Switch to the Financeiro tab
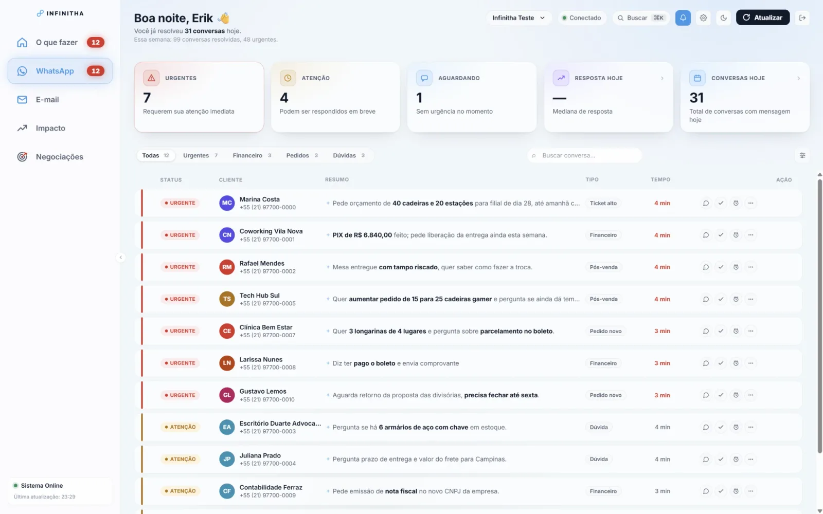 pos(252,155)
